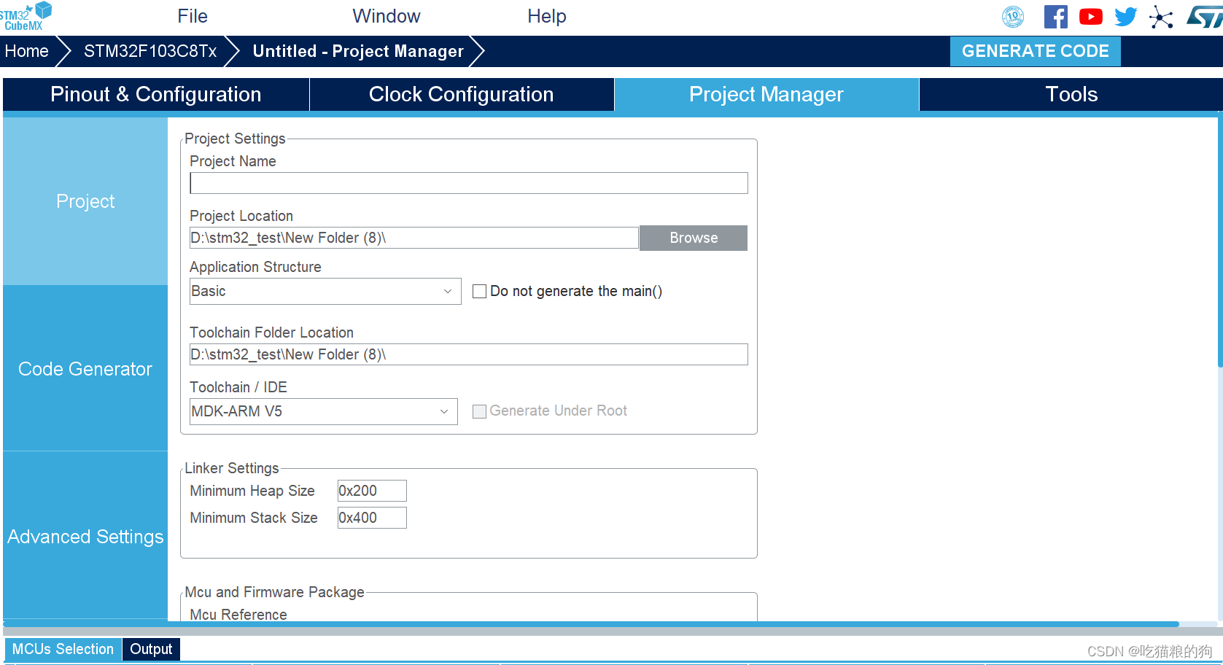The height and width of the screenshot is (665, 1223).
Task: Edit the Minimum Stack Size value
Action: click(x=372, y=518)
